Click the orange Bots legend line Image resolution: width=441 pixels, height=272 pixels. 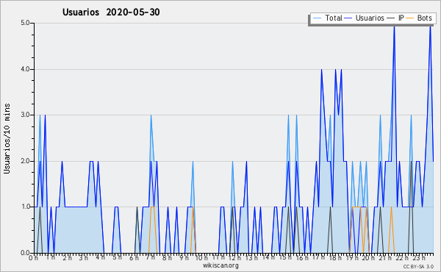(410, 18)
